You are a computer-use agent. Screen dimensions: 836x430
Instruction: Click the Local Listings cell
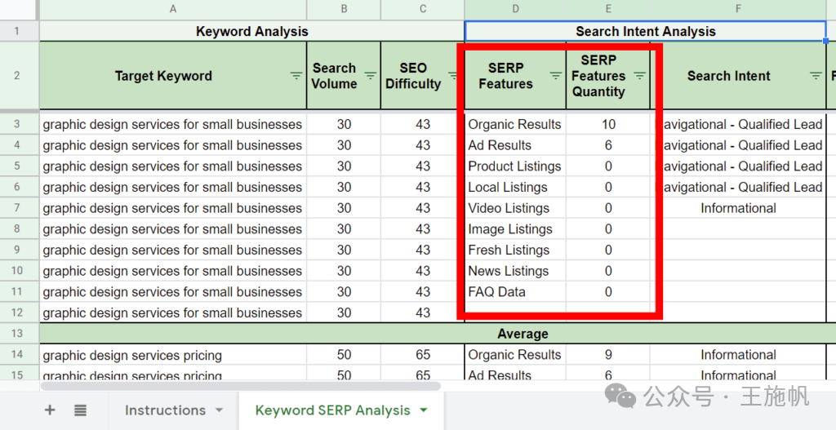(515, 187)
